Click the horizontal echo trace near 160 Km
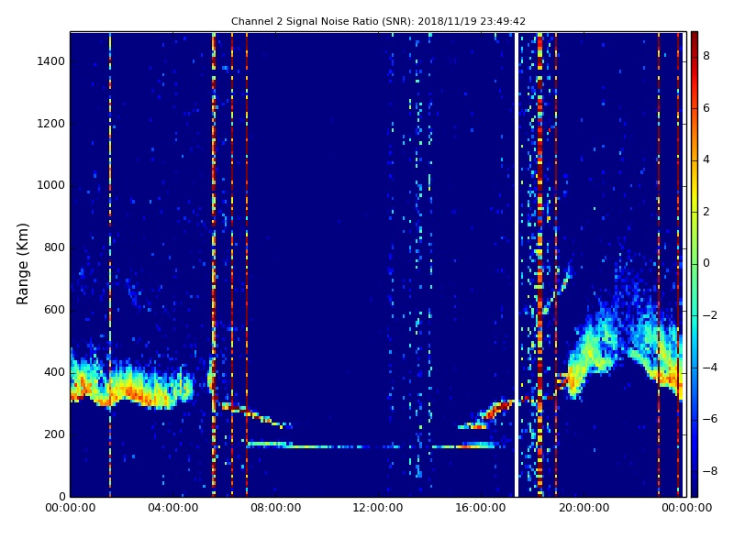The width and height of the screenshot is (734, 550). pyautogui.click(x=374, y=446)
